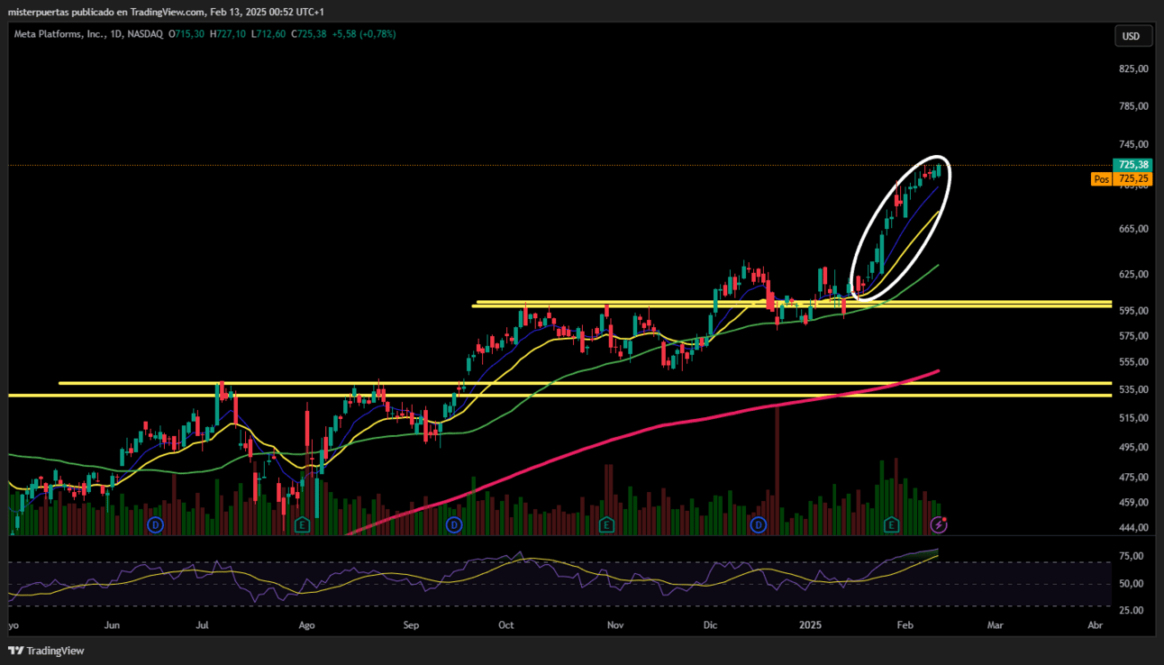Click the Oct label on the time axis
The height and width of the screenshot is (665, 1164).
(x=506, y=624)
